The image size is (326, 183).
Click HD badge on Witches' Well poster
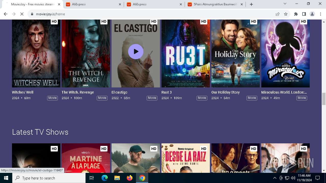[x=54, y=22]
